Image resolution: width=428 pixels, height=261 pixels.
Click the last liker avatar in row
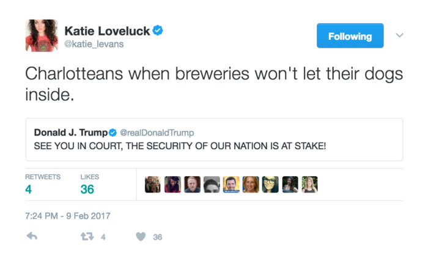[x=309, y=184]
